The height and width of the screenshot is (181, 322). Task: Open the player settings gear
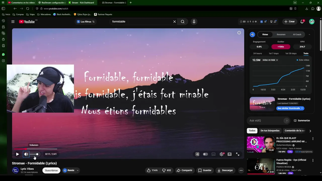click(x=222, y=154)
